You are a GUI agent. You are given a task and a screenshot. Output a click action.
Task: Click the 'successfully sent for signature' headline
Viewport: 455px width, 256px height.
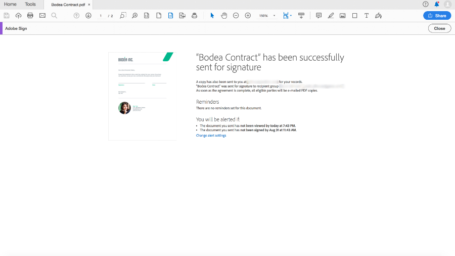pos(270,62)
